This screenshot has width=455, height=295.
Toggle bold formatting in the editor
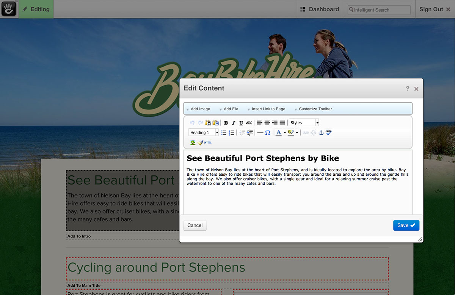click(x=226, y=123)
